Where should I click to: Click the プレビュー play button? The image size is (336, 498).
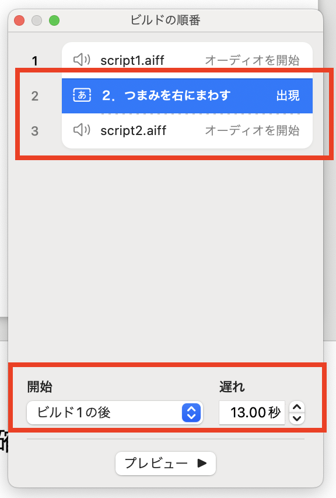click(x=166, y=464)
